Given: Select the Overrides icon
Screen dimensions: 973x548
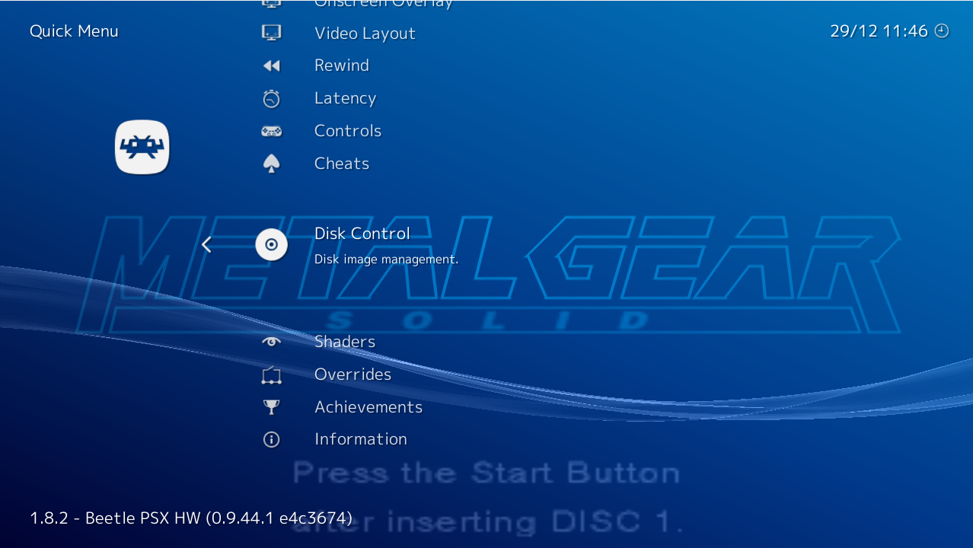Looking at the screenshot, I should (271, 374).
